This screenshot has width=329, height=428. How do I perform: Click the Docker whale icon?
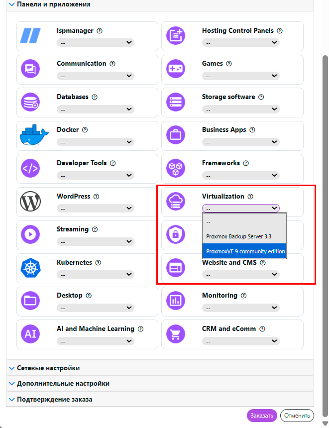(x=33, y=135)
